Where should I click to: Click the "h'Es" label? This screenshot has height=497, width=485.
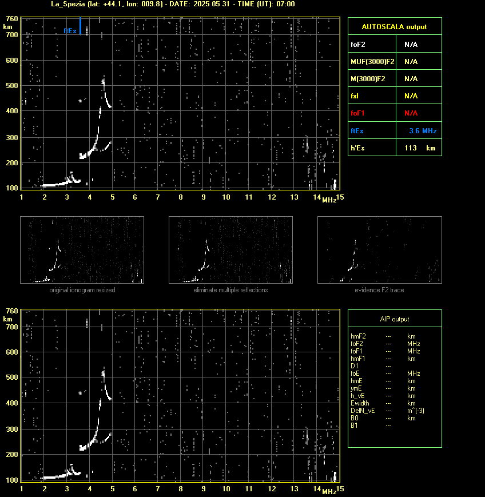click(x=357, y=148)
